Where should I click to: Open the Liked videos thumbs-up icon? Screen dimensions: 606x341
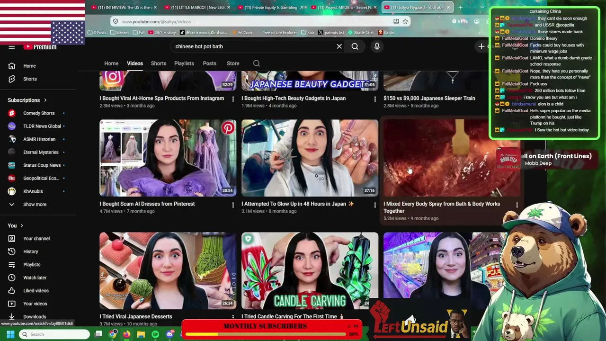pyautogui.click(x=11, y=291)
